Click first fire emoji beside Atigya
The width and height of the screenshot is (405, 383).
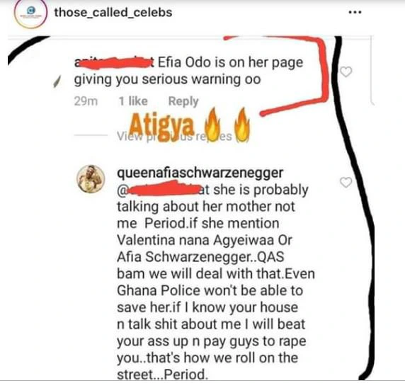pyautogui.click(x=212, y=123)
